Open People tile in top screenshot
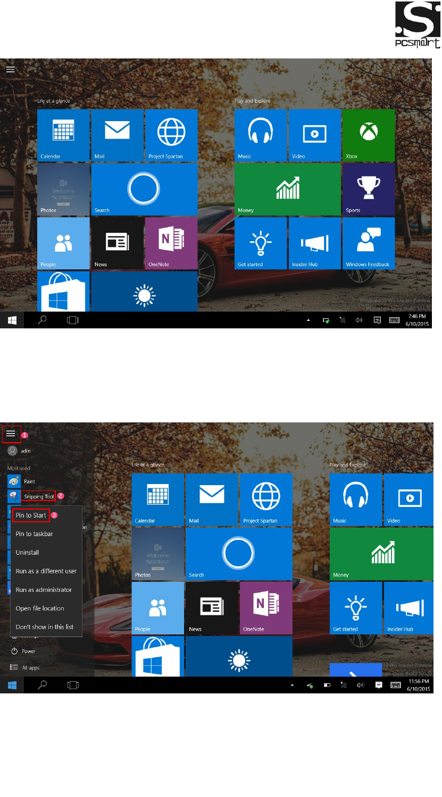This screenshot has height=797, width=442. tap(63, 243)
